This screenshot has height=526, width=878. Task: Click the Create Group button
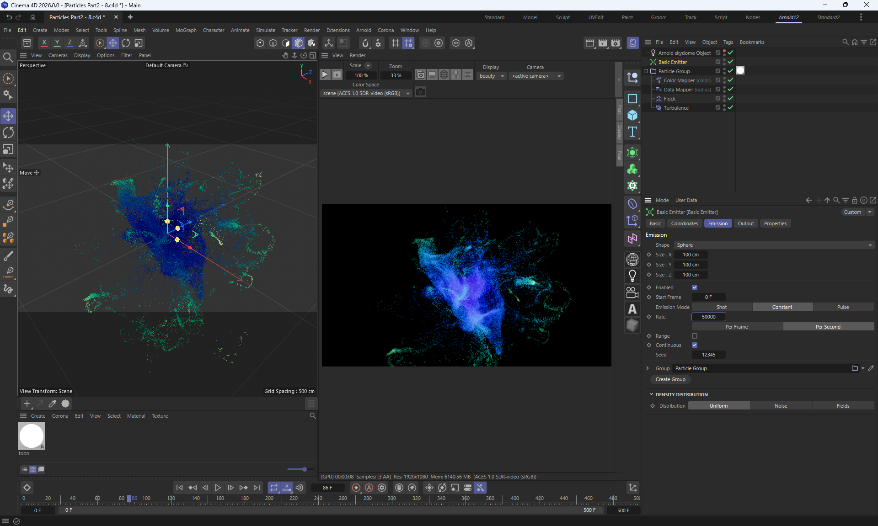click(670, 379)
